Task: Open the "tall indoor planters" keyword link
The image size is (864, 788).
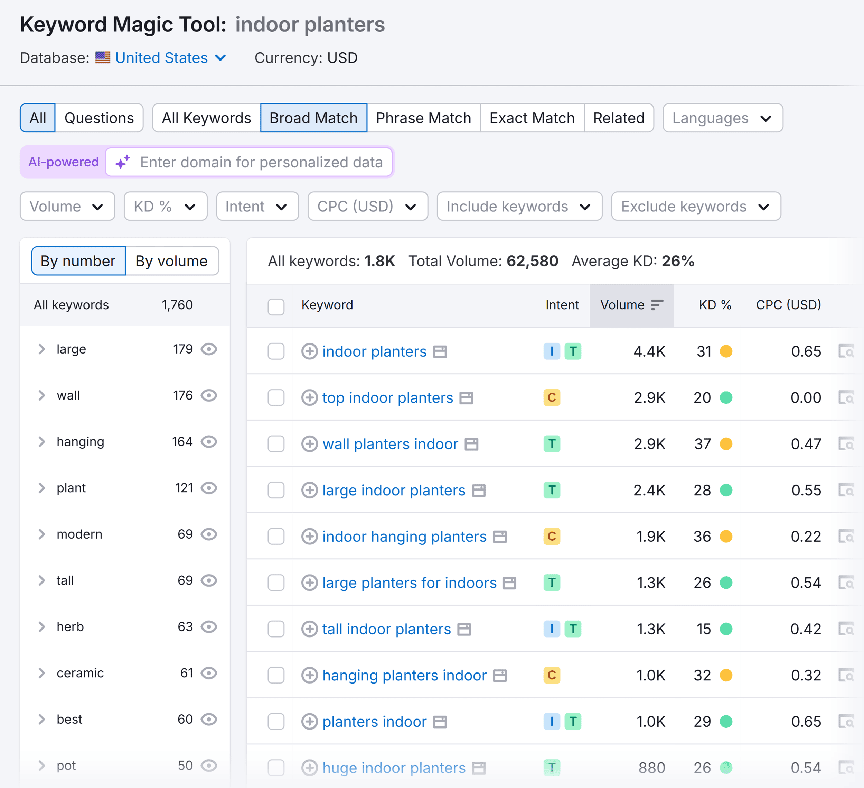Action: point(387,629)
